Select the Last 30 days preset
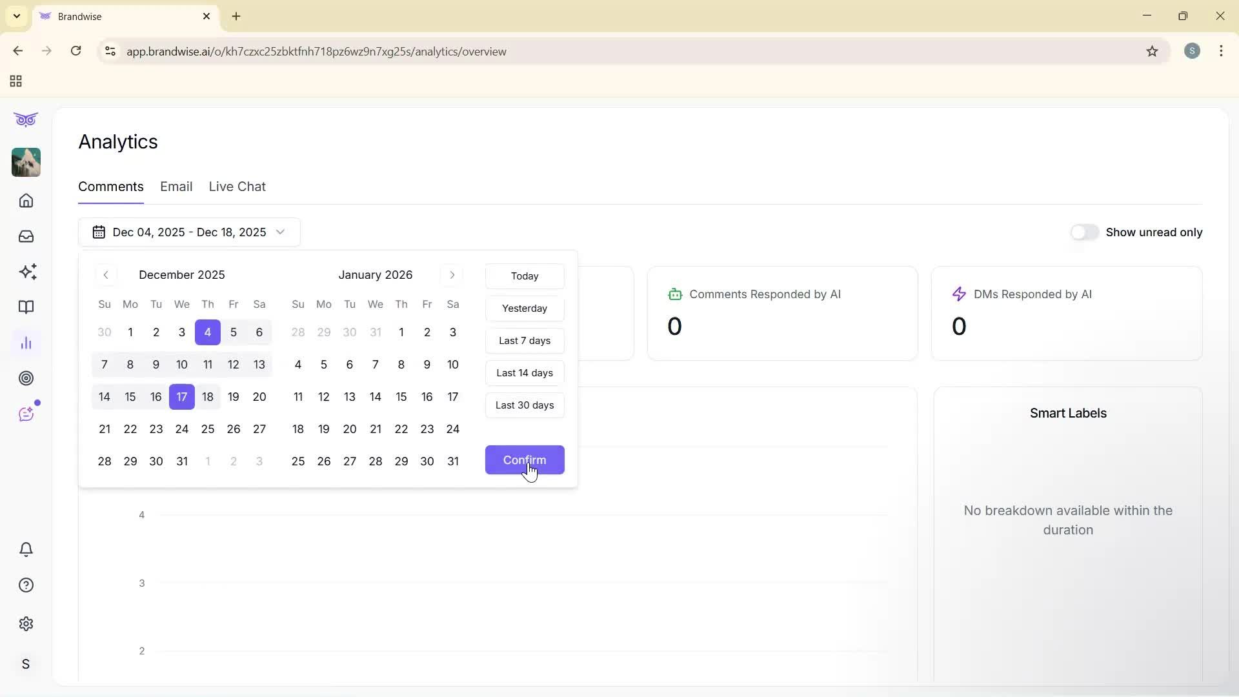 (x=525, y=405)
